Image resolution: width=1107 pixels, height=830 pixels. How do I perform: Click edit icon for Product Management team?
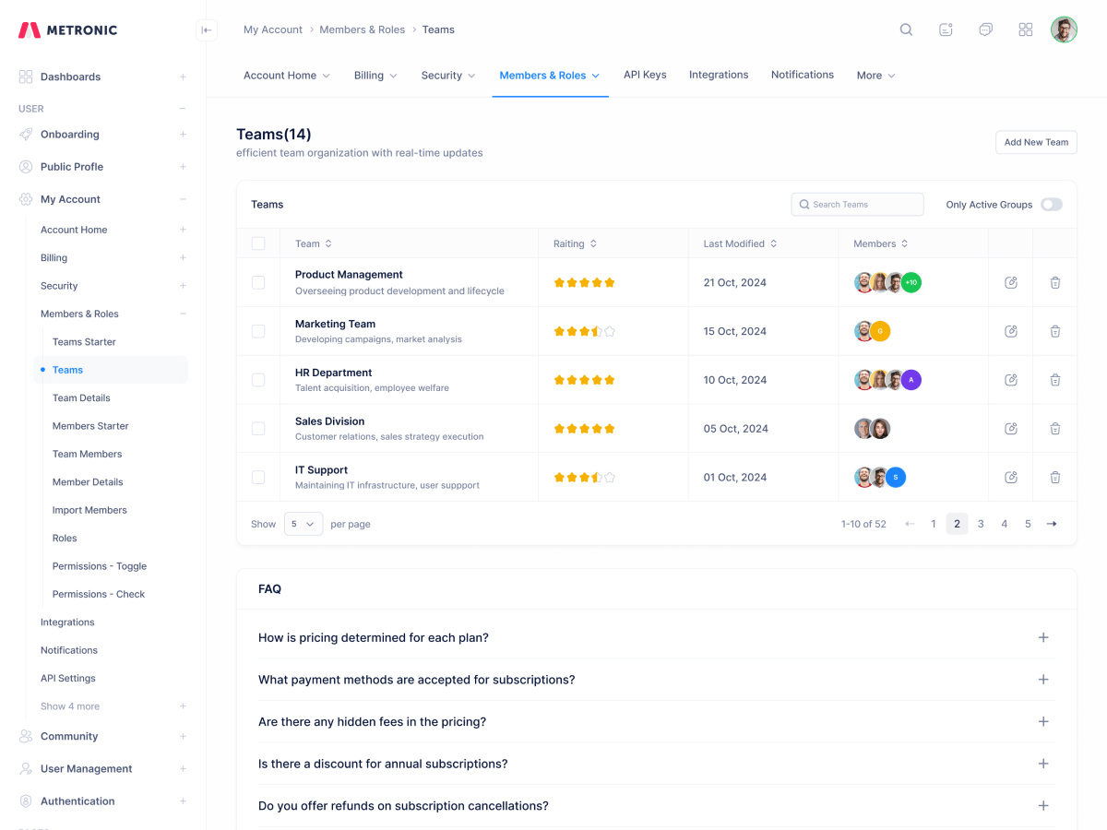click(1011, 282)
